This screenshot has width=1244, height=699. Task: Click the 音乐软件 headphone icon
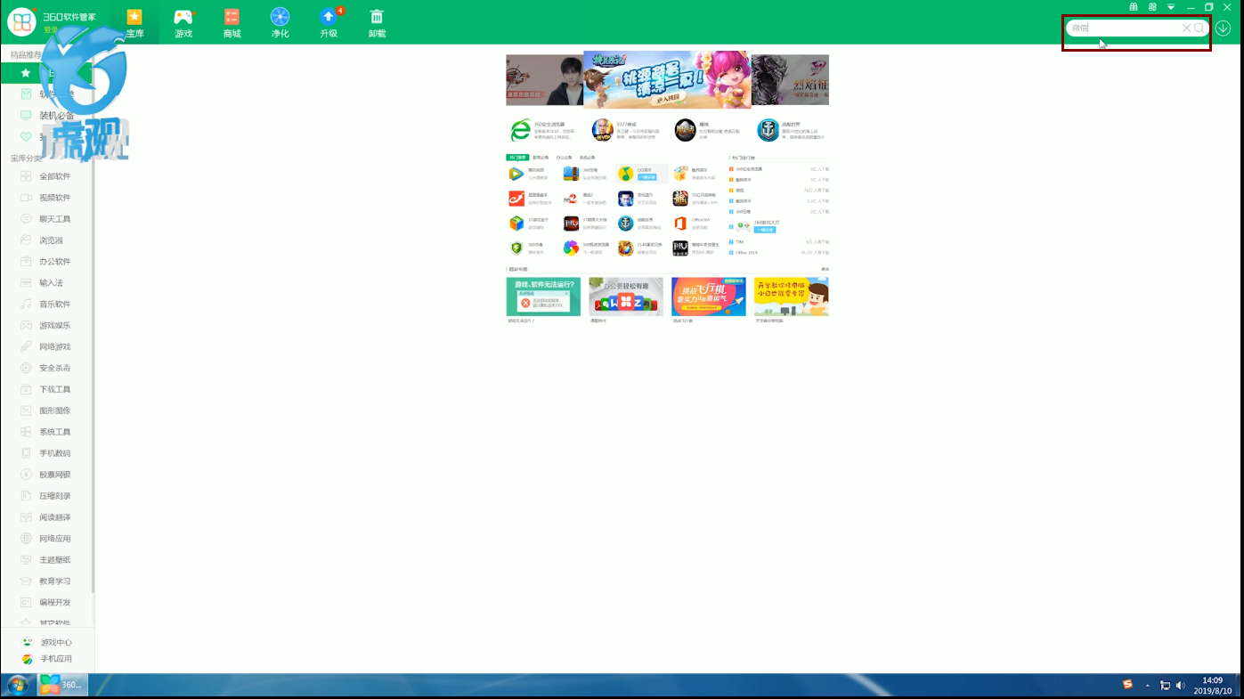26,304
